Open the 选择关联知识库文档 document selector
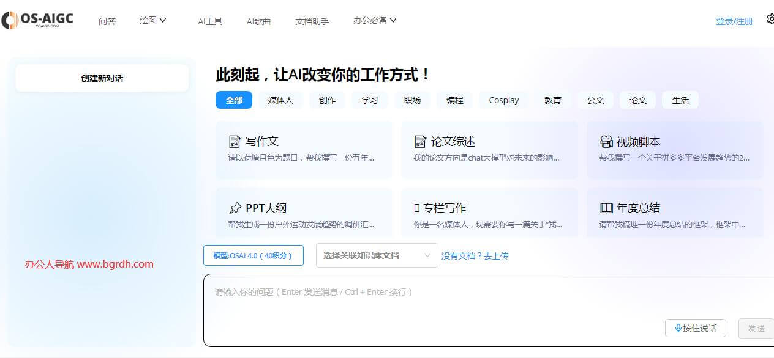774x358 pixels. click(377, 255)
